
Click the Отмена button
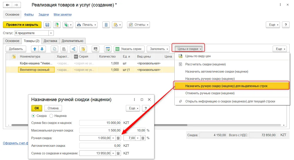pos(53,108)
